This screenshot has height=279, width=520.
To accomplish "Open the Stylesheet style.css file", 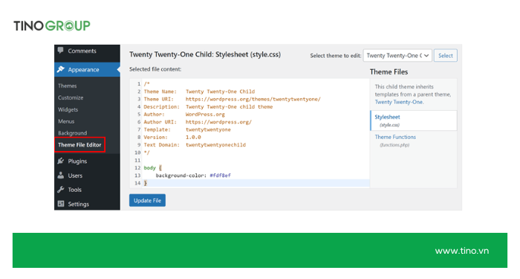I will (414, 121).
